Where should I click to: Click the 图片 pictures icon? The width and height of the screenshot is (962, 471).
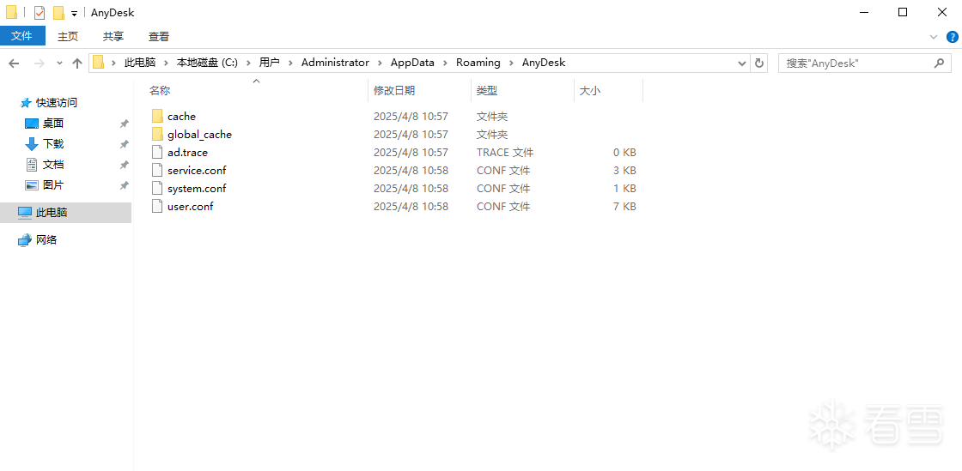point(31,185)
